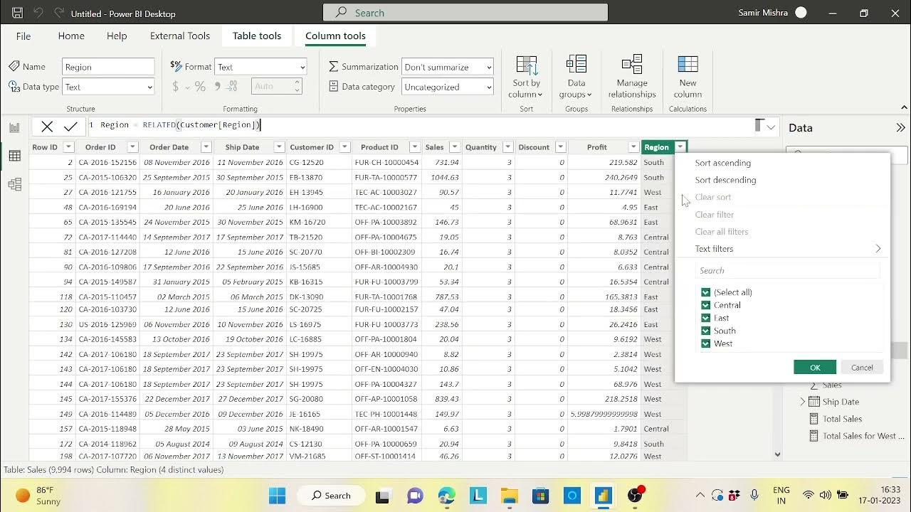
Task: Open Chat app in taskbar
Action: click(415, 496)
